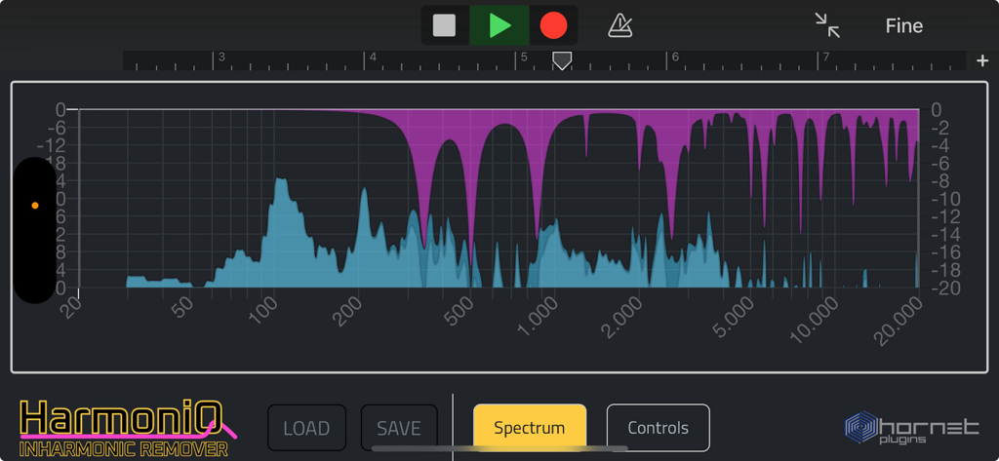Screen dimensions: 999x461
Task: Jump to bar 3 on the ruler
Action: pyautogui.click(x=221, y=58)
